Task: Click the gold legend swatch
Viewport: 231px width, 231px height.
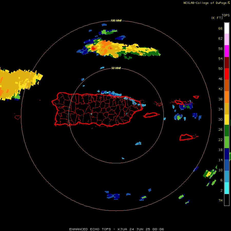Action: (x=227, y=109)
